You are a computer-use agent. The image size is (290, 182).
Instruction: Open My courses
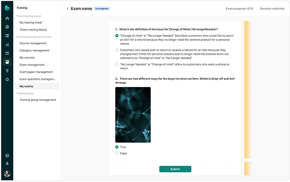pos(27,58)
